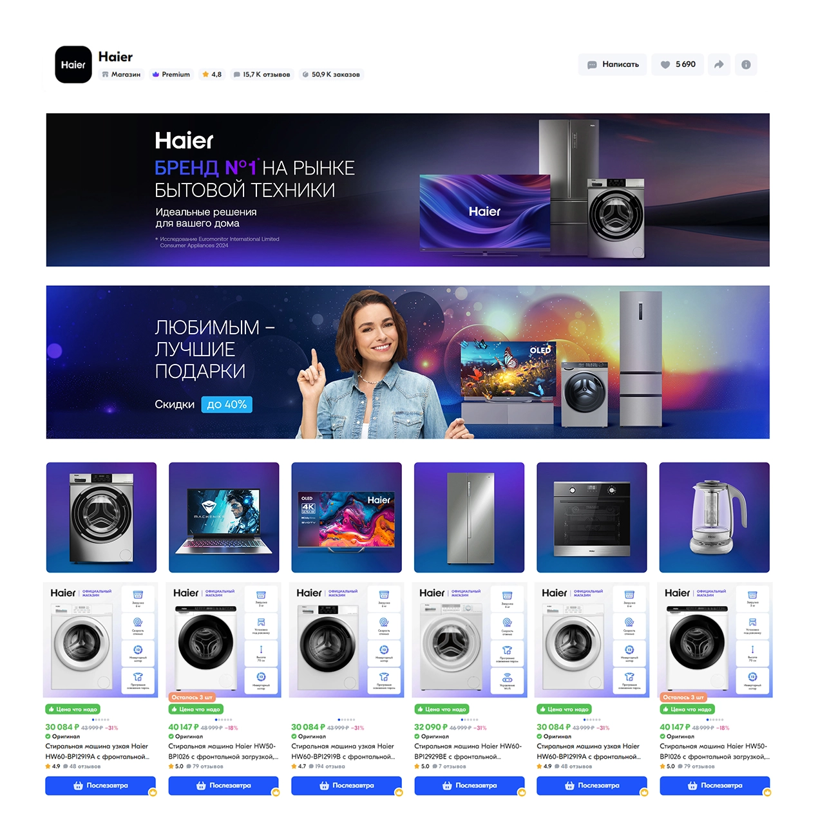818x827 pixels.
Task: Open the Machenike laptop category tile
Action: [224, 517]
